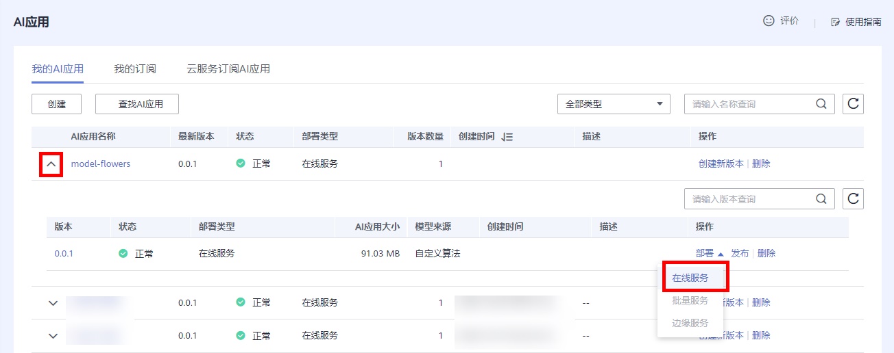
Task: Open the model-flowers application link
Action: [x=101, y=164]
